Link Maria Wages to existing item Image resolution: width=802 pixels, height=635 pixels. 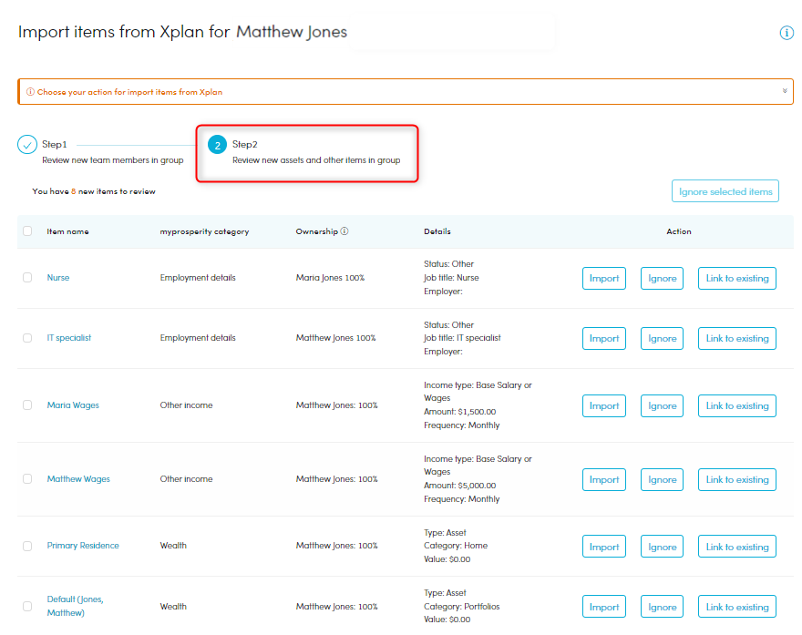736,406
